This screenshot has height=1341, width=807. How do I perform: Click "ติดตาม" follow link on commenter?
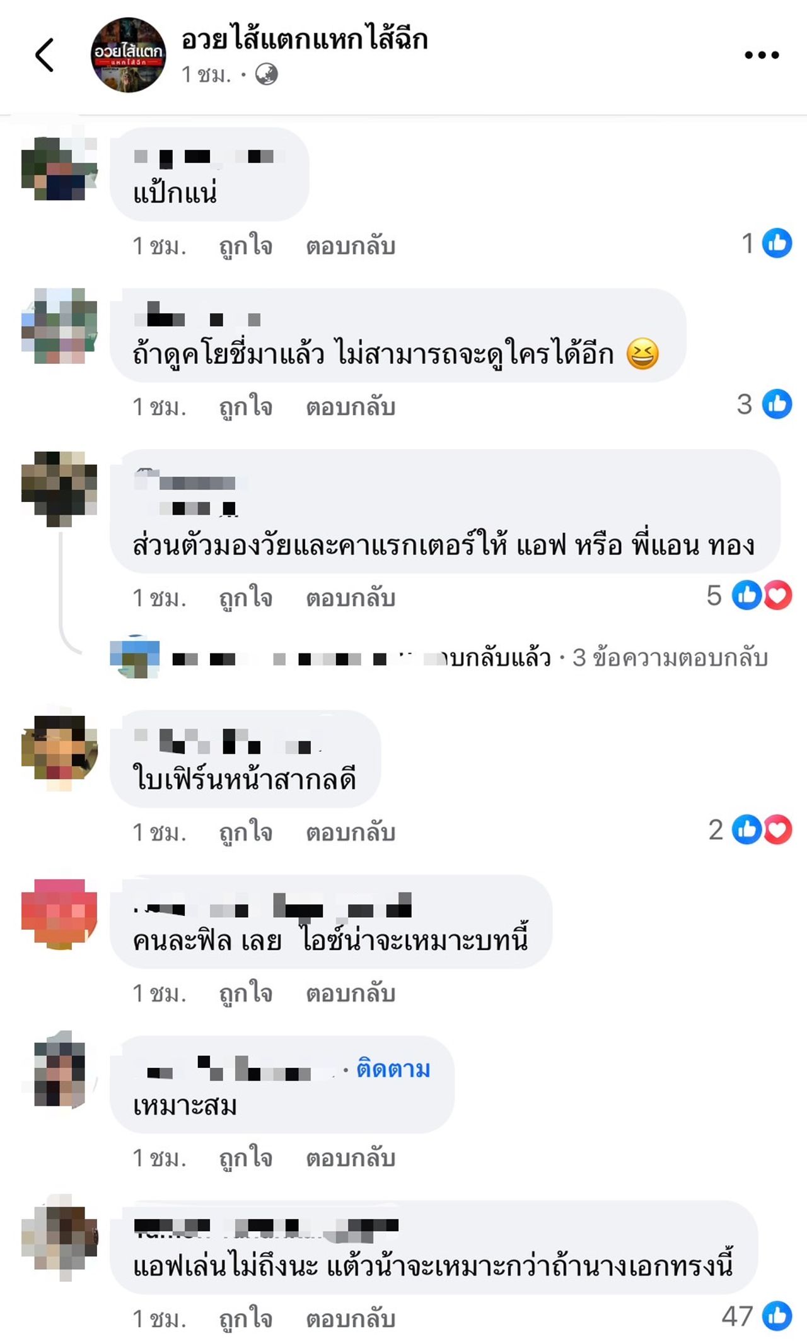point(393,1069)
